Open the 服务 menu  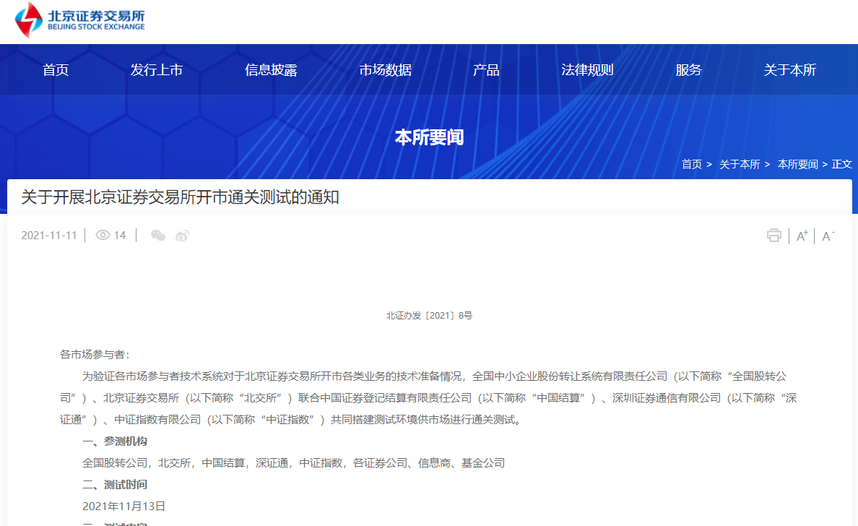tap(688, 70)
